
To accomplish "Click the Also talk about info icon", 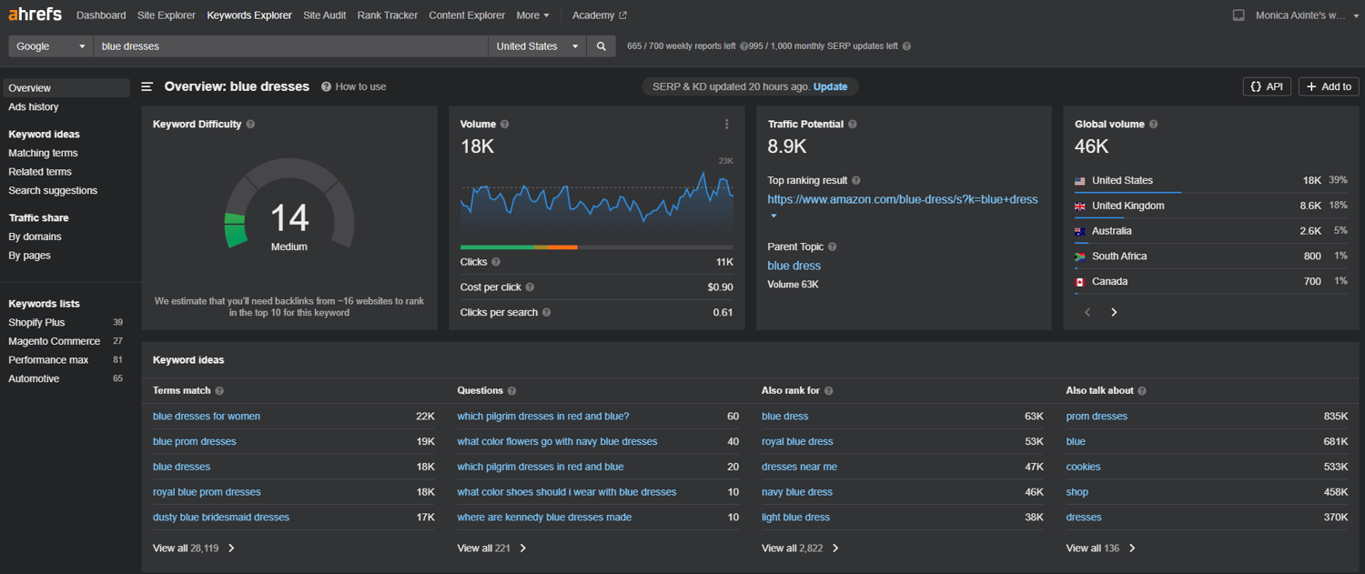I will tap(1142, 391).
